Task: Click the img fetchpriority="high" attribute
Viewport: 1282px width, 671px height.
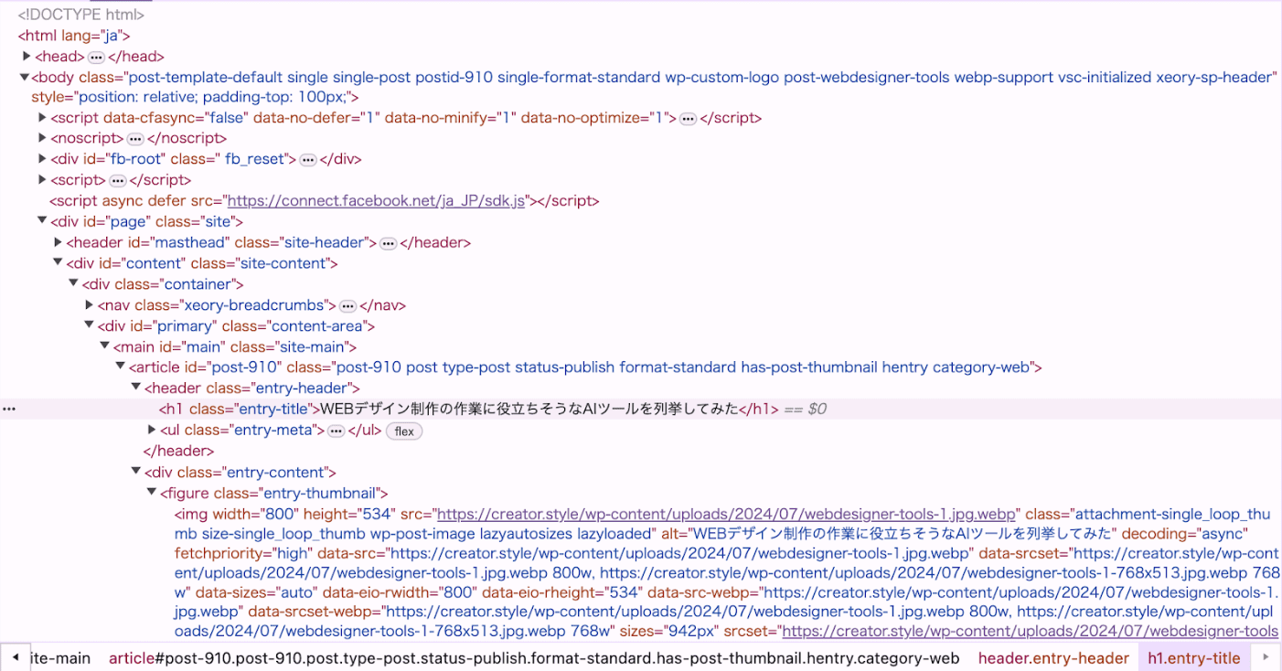Action: [x=245, y=553]
